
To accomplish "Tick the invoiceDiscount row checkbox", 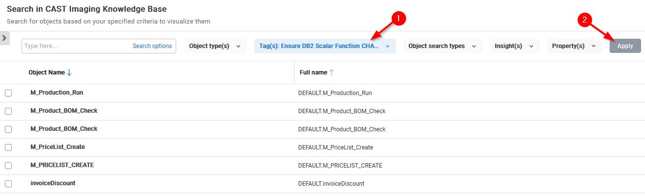I will click(x=8, y=184).
